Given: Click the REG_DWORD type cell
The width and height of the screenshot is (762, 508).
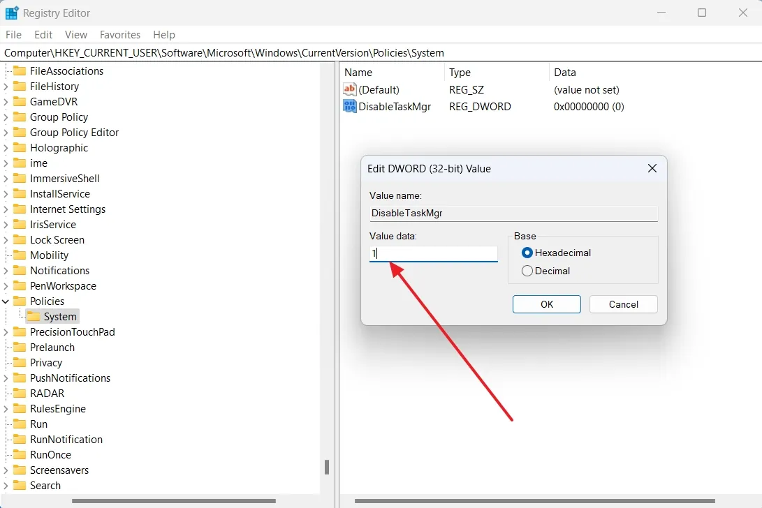Looking at the screenshot, I should tap(480, 106).
